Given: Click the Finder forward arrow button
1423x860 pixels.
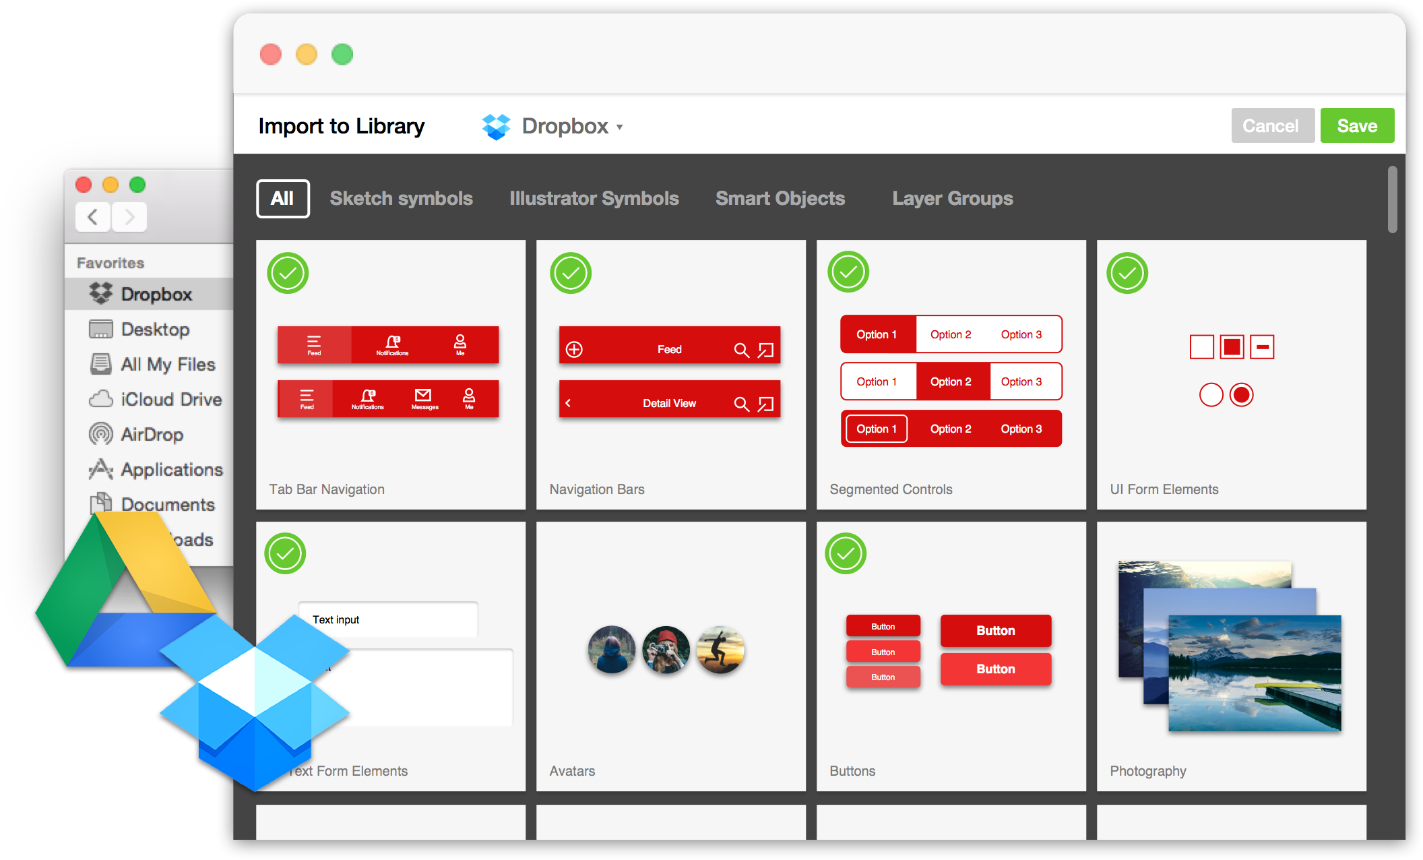Looking at the screenshot, I should 129,217.
